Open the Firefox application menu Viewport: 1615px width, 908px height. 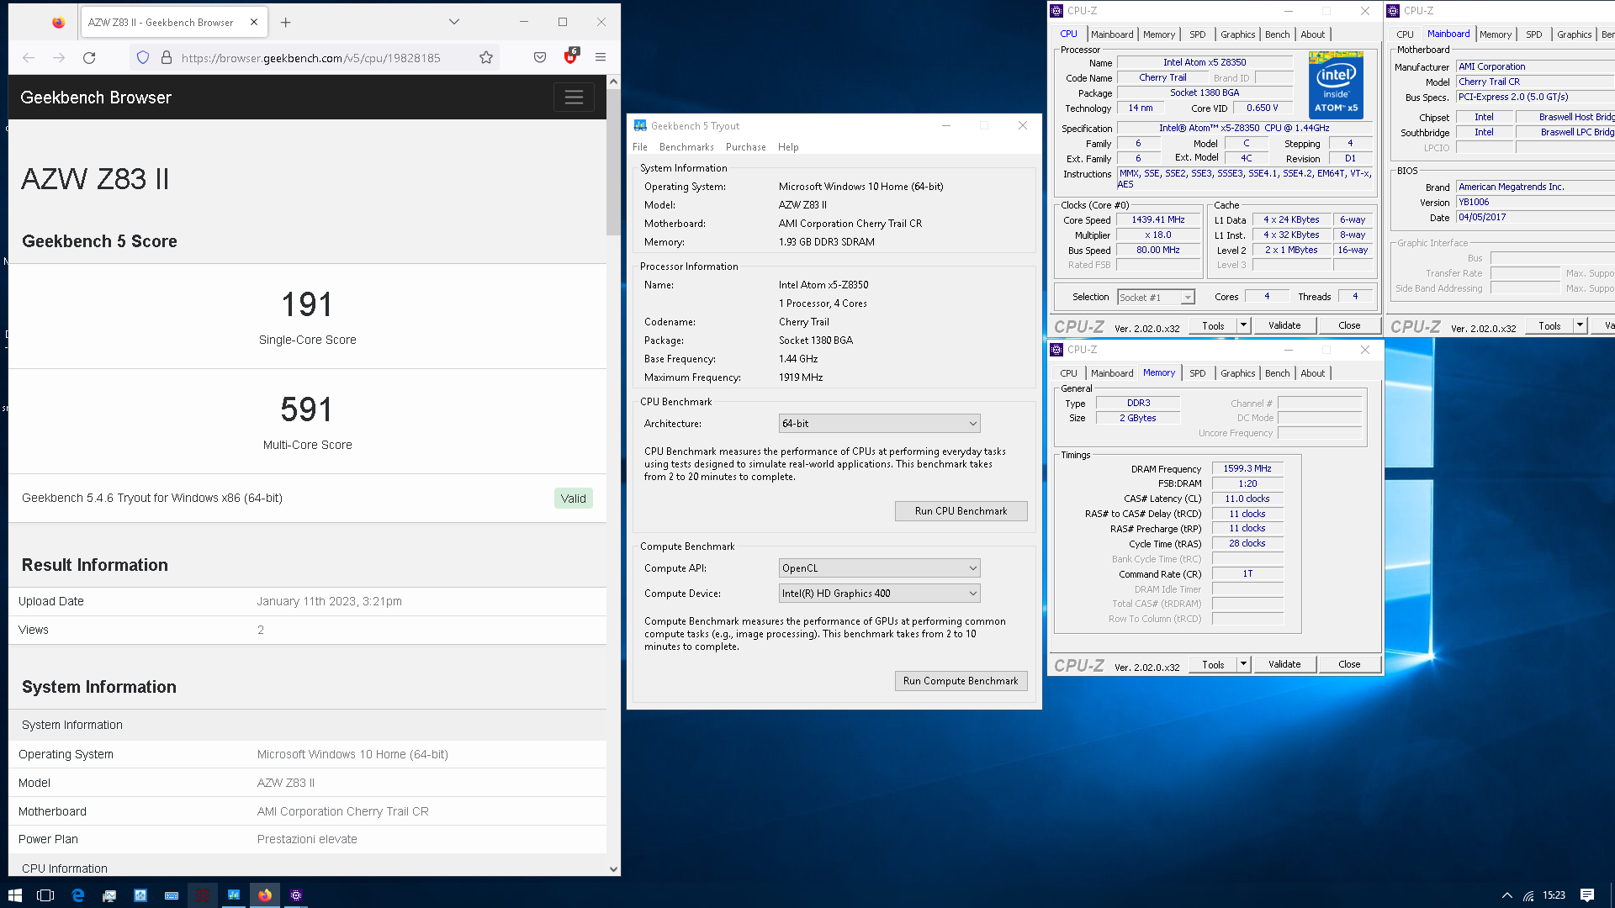601,57
